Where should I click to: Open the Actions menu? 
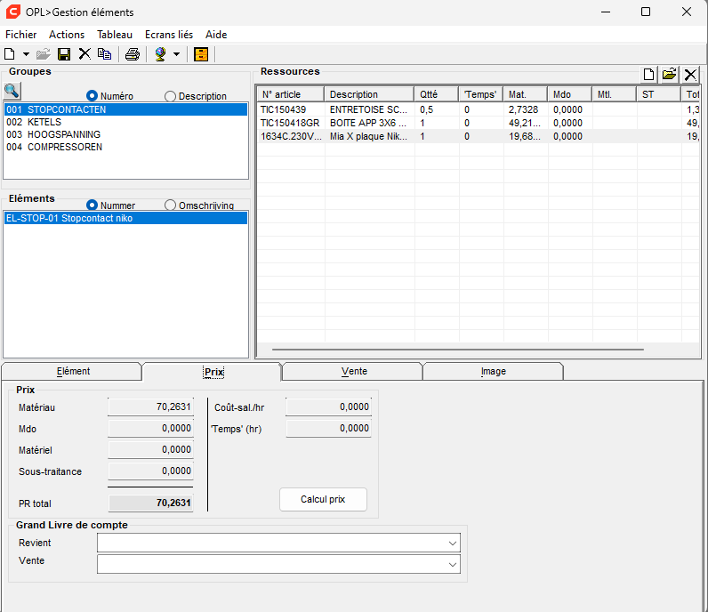click(67, 35)
